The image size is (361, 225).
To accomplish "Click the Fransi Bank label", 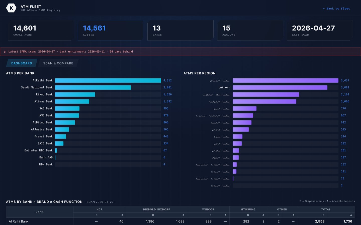I will [43, 136].
